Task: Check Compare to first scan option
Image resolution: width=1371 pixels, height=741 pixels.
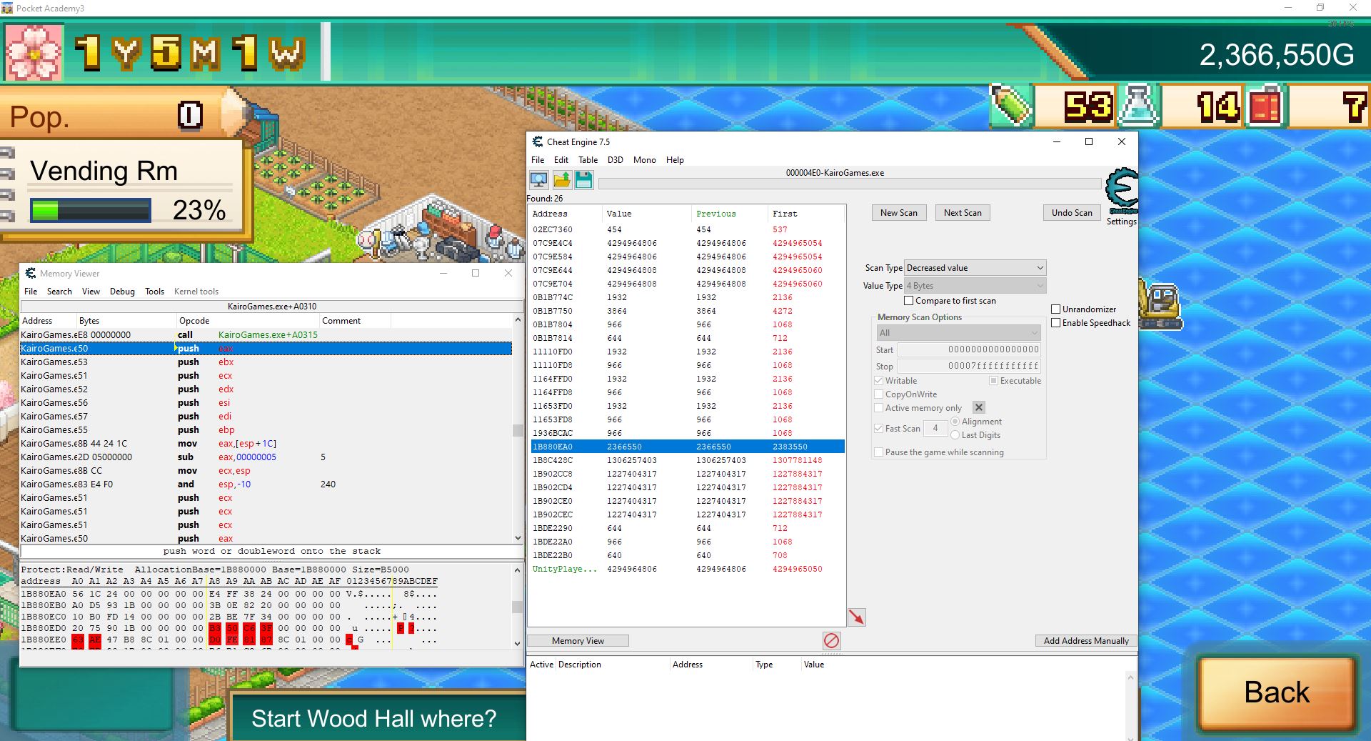Action: tap(909, 301)
